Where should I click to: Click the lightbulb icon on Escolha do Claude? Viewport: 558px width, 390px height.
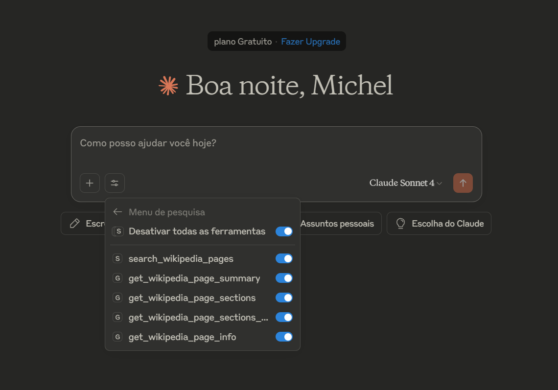400,224
